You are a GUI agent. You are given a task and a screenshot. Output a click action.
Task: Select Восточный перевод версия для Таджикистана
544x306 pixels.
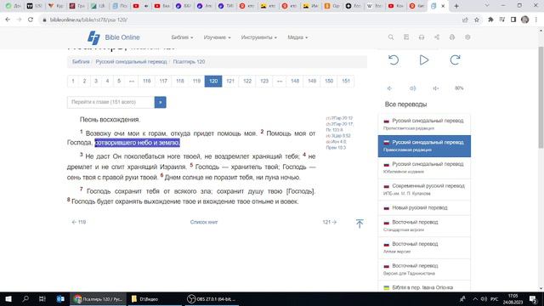pyautogui.click(x=424, y=269)
